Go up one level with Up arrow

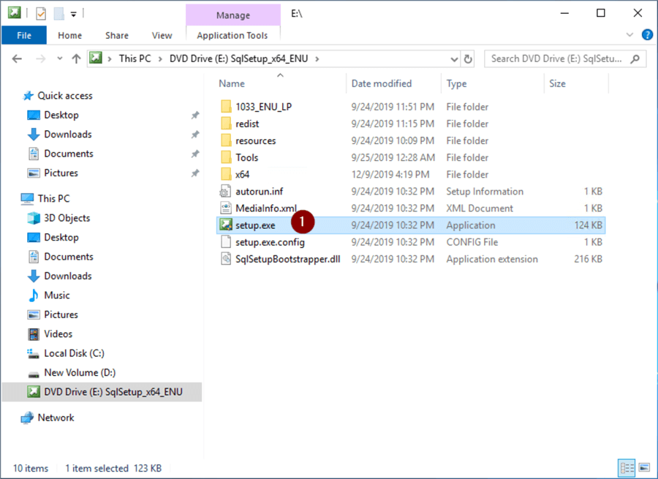coord(76,59)
